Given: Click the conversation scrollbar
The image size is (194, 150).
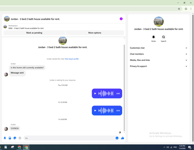Looking at the screenshot, I should point(124,88).
